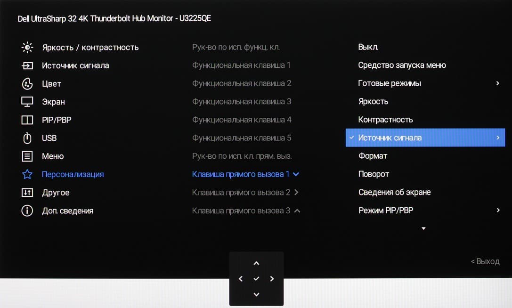
Task: Click the joystick up arrow
Action: [x=256, y=263]
